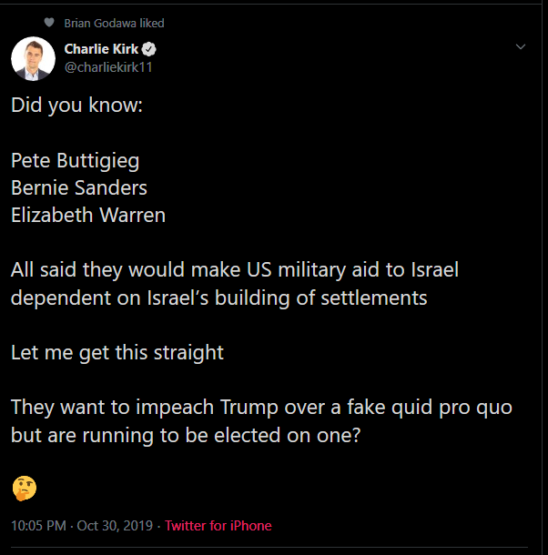548x555 pixels.
Task: Open Charlie Kirk's profile picture
Action: 34,58
